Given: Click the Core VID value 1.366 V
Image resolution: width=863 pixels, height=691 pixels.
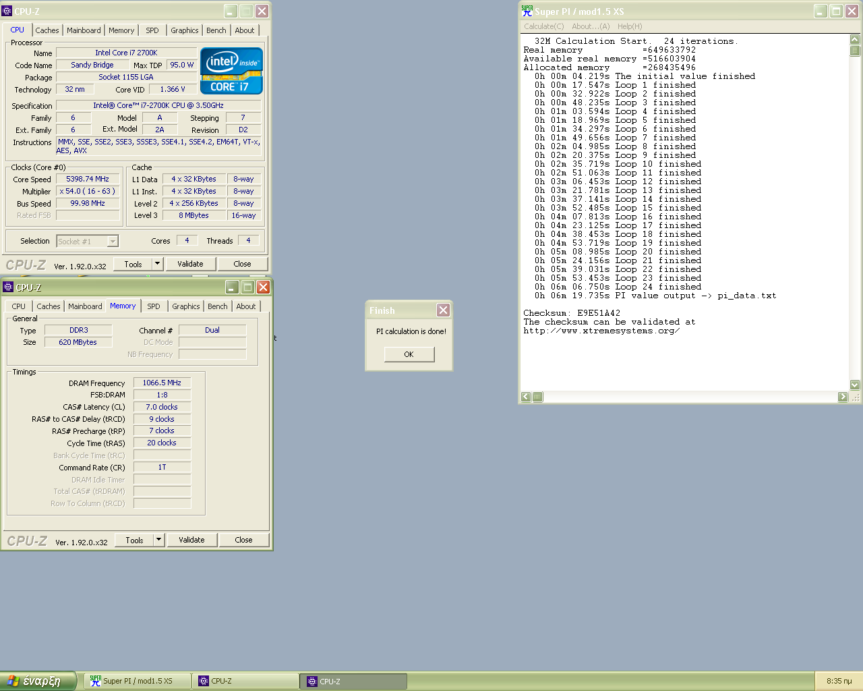Looking at the screenshot, I should [x=173, y=89].
